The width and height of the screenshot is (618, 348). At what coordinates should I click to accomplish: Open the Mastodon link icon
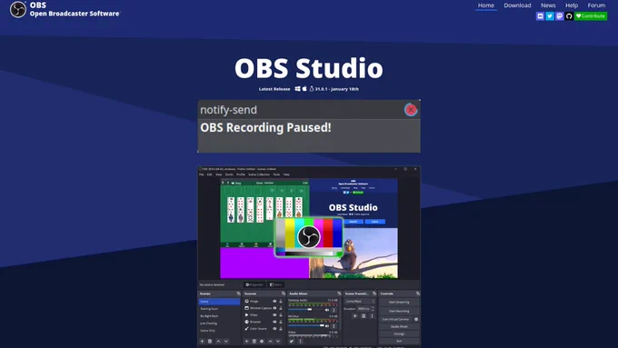click(559, 16)
